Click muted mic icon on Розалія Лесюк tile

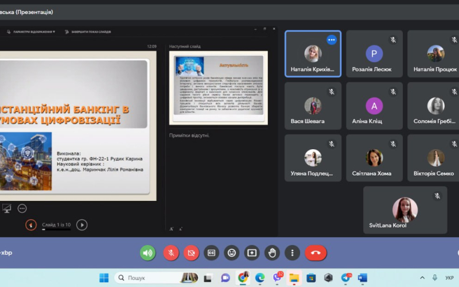393,40
